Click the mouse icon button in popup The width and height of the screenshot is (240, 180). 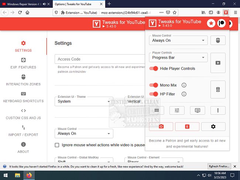click(x=218, y=40)
